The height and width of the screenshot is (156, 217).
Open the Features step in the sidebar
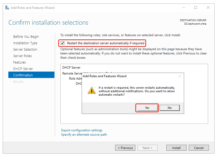point(19,62)
